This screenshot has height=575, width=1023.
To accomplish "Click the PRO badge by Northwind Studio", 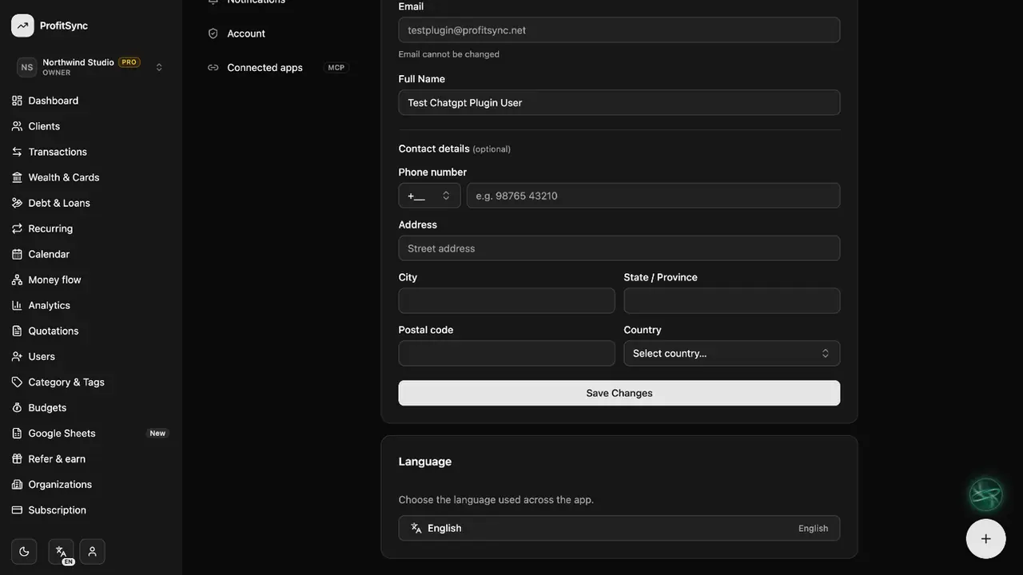I will pyautogui.click(x=129, y=62).
